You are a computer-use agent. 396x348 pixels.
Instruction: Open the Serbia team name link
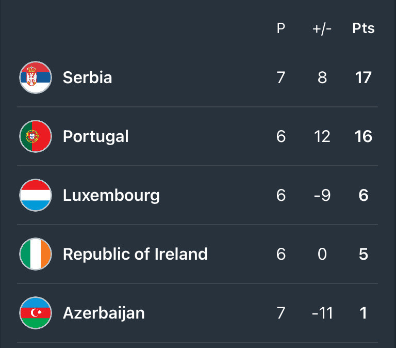tap(87, 77)
